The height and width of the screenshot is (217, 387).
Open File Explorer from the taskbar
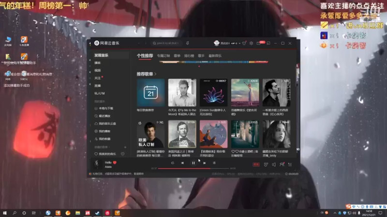[78, 213]
